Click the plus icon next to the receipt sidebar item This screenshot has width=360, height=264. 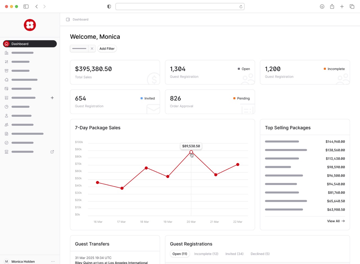coord(52,98)
